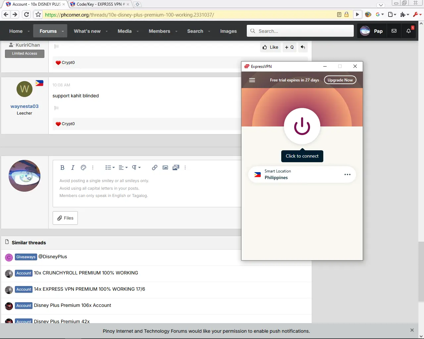Open the Media navigation item
Viewport: 424px width, 339px height.
pos(125,31)
